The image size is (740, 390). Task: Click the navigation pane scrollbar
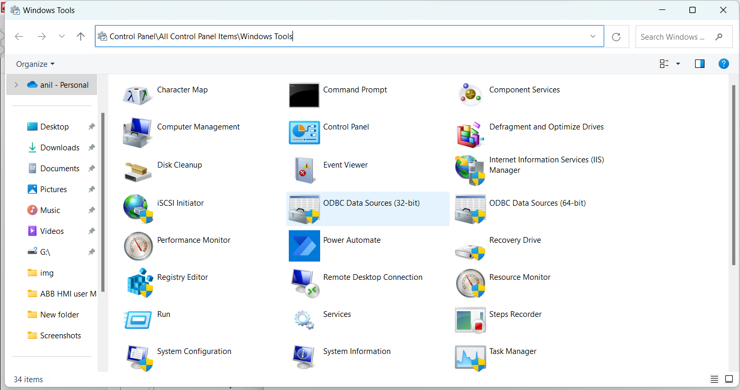tap(103, 202)
